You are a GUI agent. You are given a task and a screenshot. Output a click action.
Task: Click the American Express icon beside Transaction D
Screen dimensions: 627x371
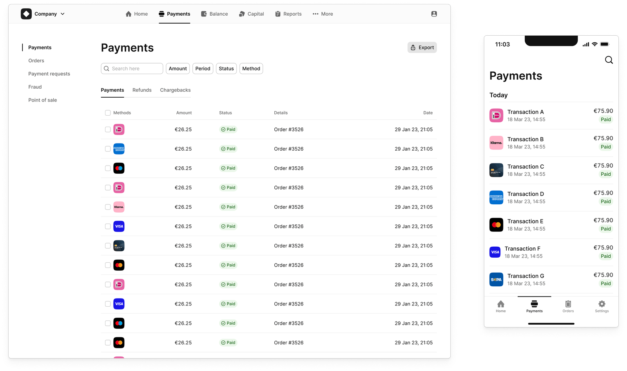point(496,198)
